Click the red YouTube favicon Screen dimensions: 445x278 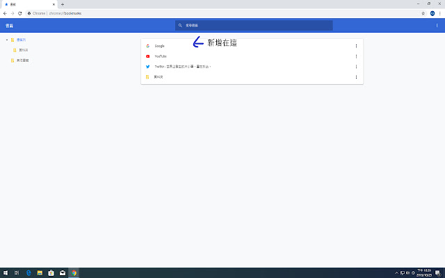[x=147, y=56]
